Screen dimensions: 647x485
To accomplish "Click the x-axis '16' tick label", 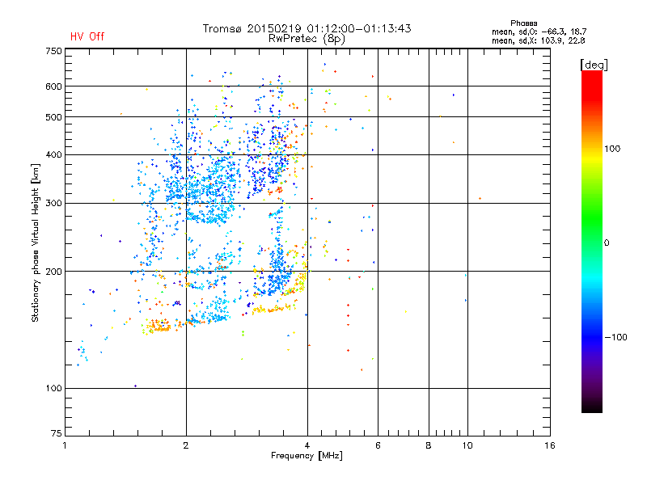I will 550,445.
